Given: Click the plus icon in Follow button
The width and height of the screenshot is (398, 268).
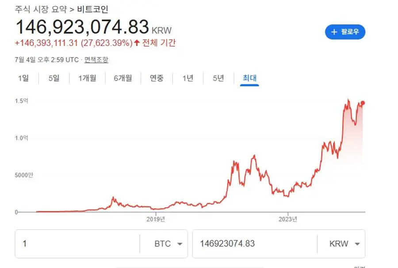Looking at the screenshot, I should [x=334, y=32].
